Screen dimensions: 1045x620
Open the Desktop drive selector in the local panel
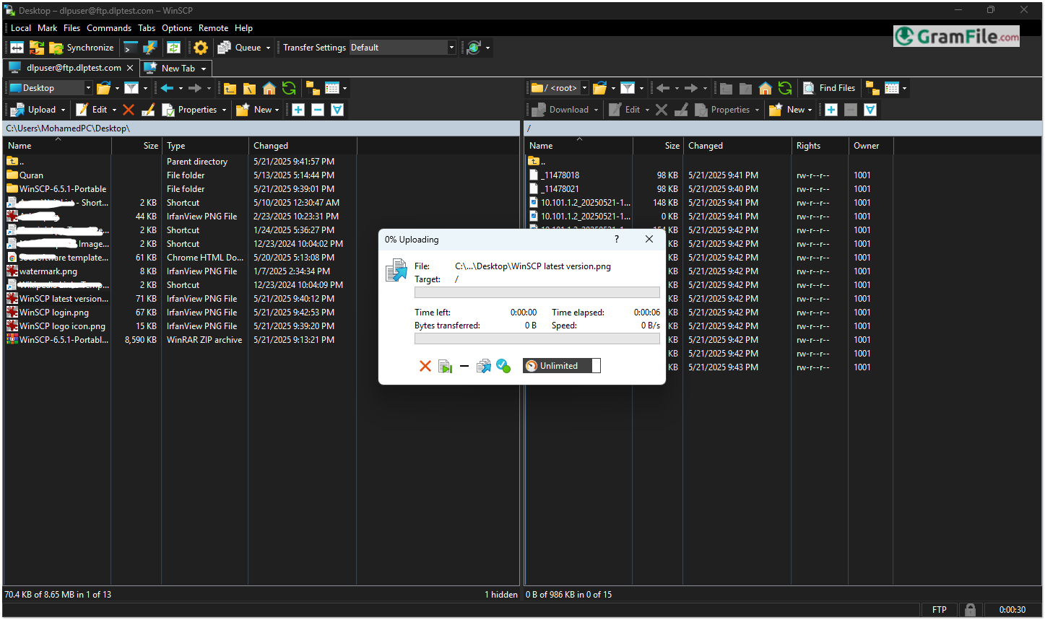pos(50,88)
